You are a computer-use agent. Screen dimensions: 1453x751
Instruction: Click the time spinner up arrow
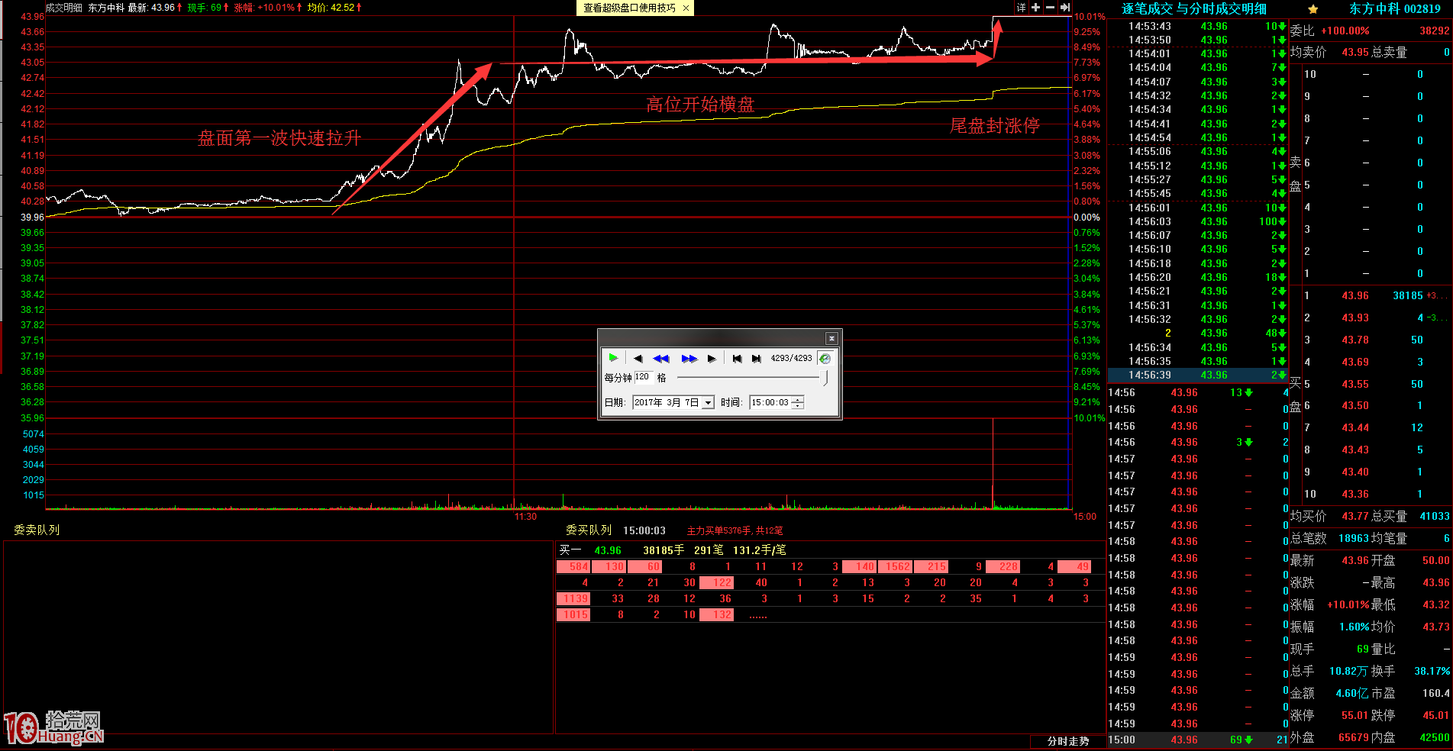click(x=798, y=399)
